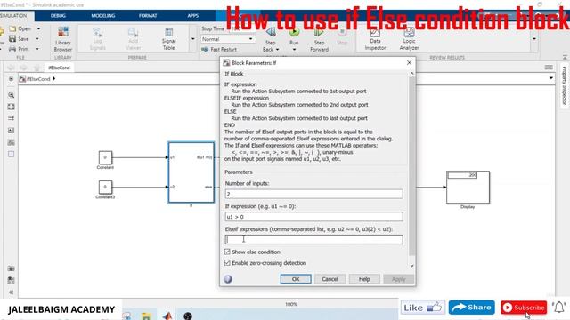Click the round dark taskbar icon

pos(188,316)
